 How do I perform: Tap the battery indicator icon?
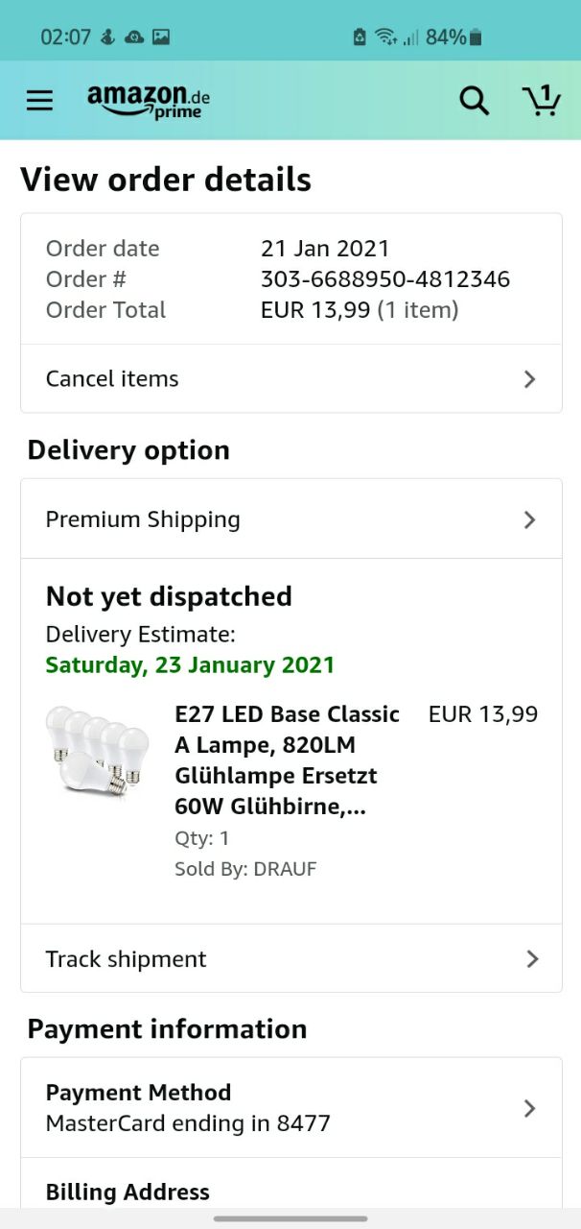(476, 37)
